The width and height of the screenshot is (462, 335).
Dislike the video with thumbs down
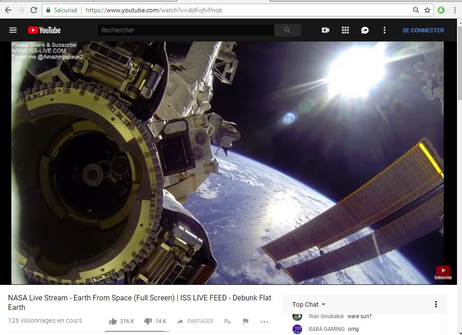pyautogui.click(x=148, y=321)
